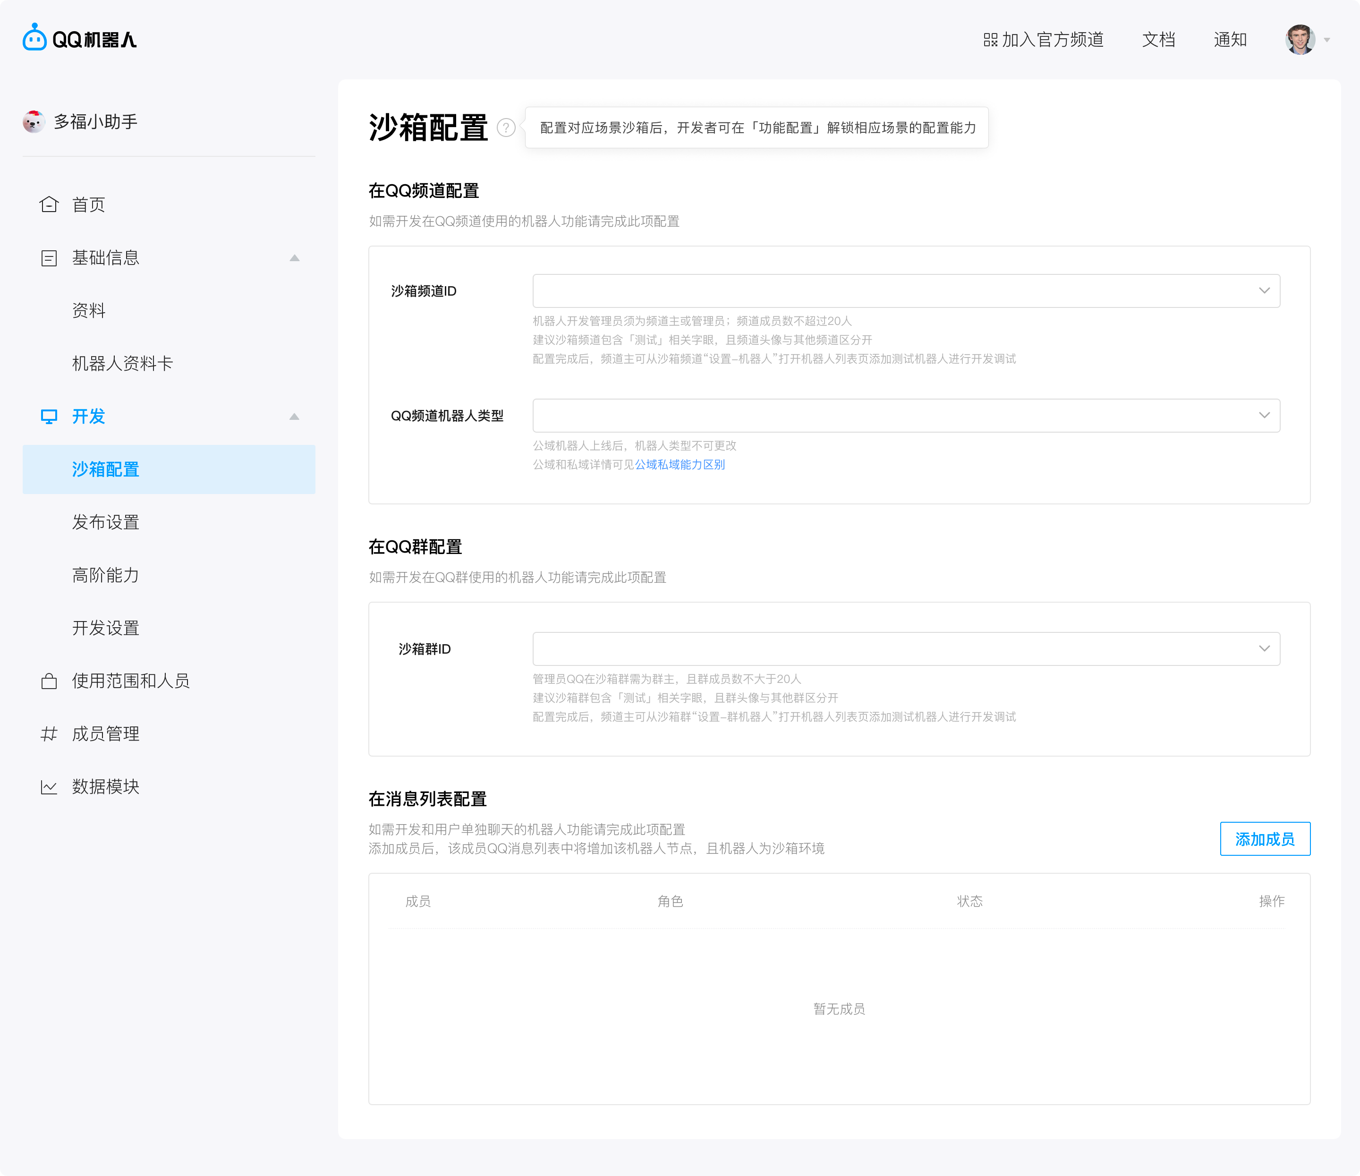The image size is (1360, 1176).
Task: Click the document icon next to 基础信息
Action: pyautogui.click(x=49, y=257)
